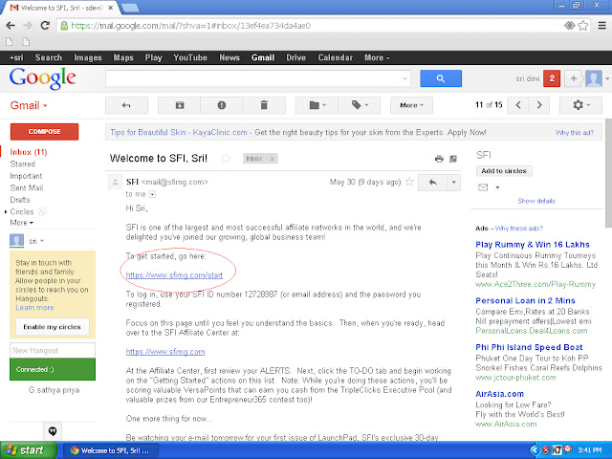The image size is (612, 459).
Task: Click the Google+ share plus button
Action: pos(574,78)
